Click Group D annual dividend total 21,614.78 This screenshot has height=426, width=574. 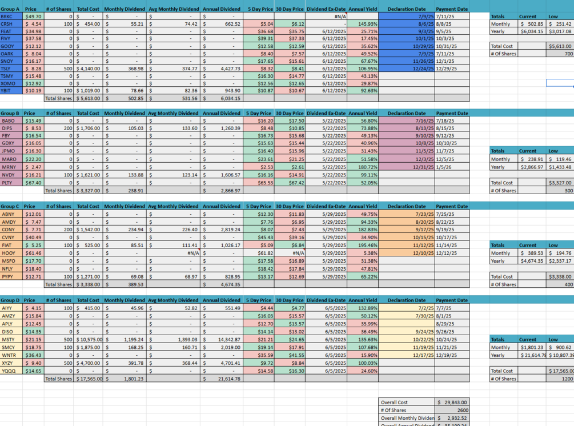tap(222, 379)
